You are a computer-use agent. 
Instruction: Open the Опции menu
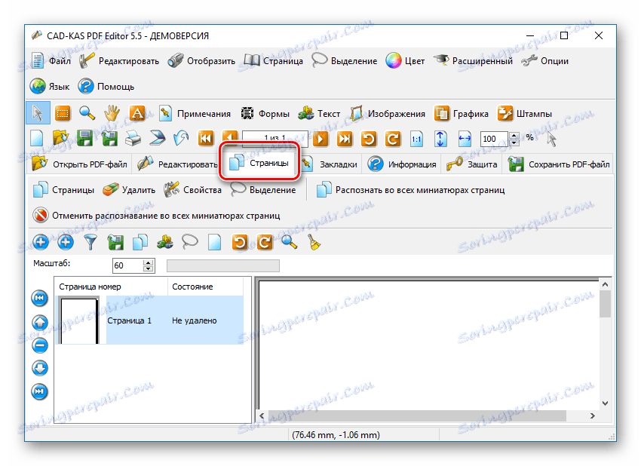coord(545,61)
